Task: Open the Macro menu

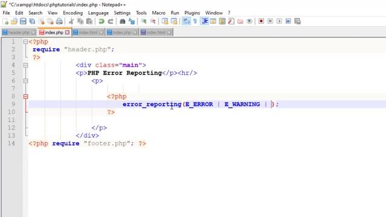Action: click(159, 13)
